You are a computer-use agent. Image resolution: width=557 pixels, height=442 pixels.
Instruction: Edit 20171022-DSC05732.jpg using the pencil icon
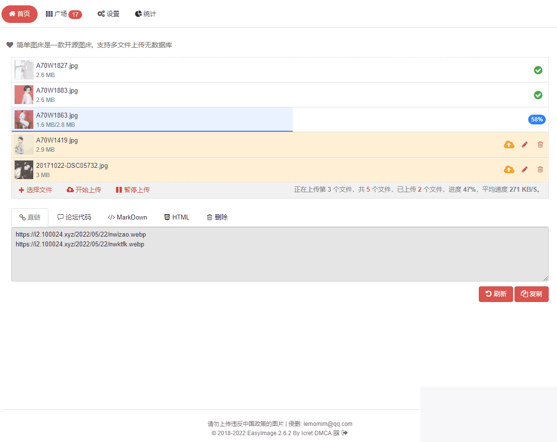(x=525, y=169)
